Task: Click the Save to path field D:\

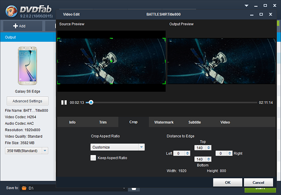Action: tap(73, 188)
